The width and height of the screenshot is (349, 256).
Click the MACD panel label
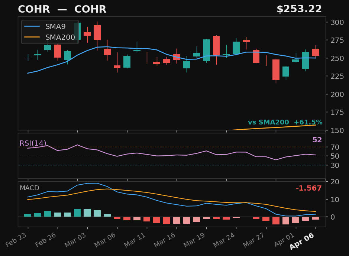pos(29,188)
